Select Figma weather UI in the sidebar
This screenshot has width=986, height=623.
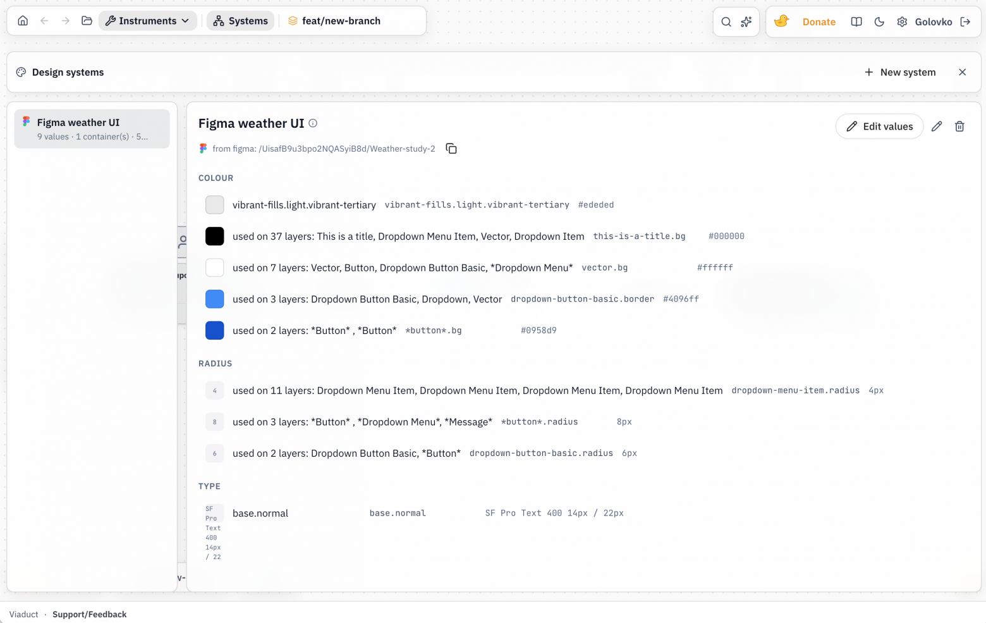tap(92, 129)
